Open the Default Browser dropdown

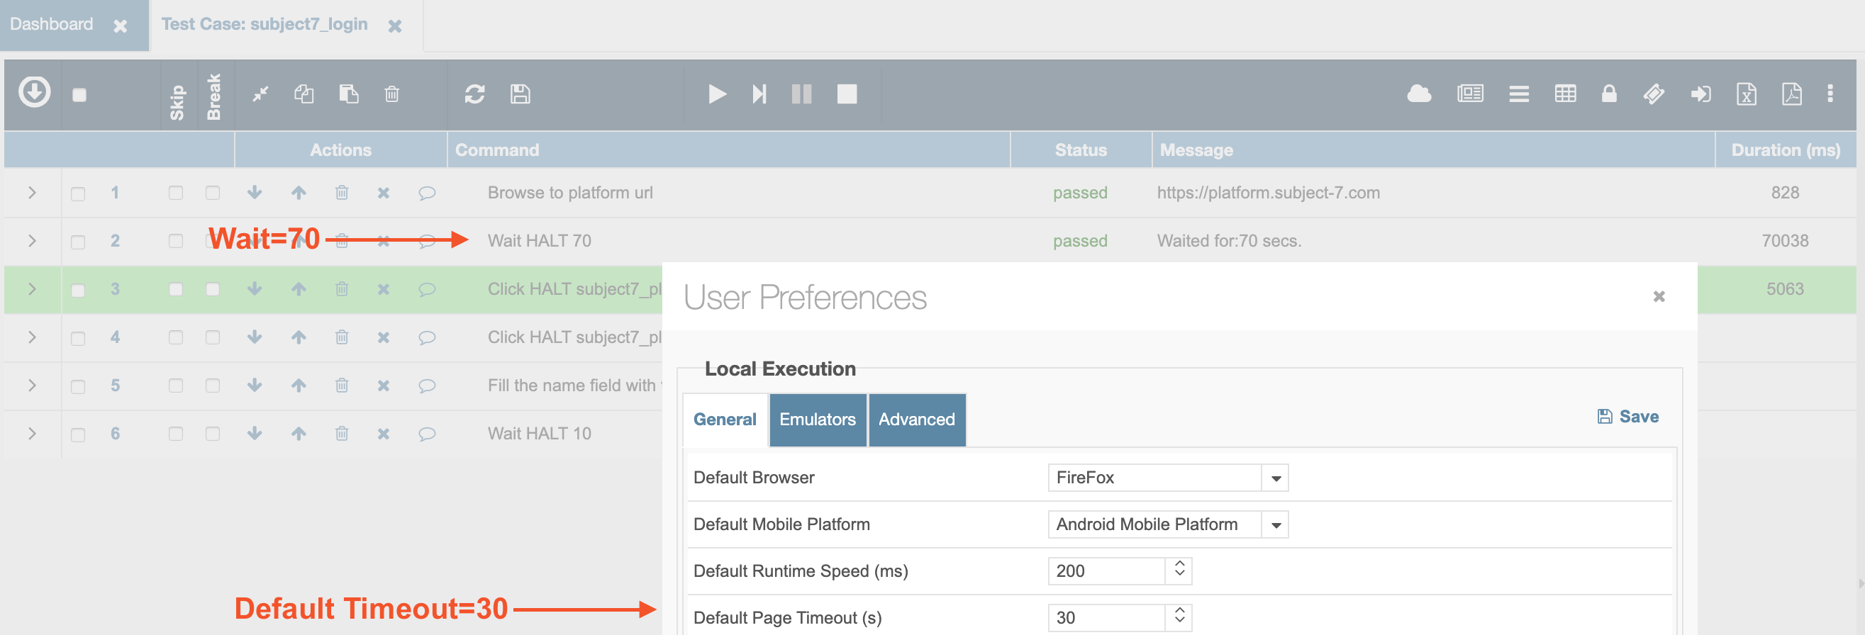pos(1276,478)
